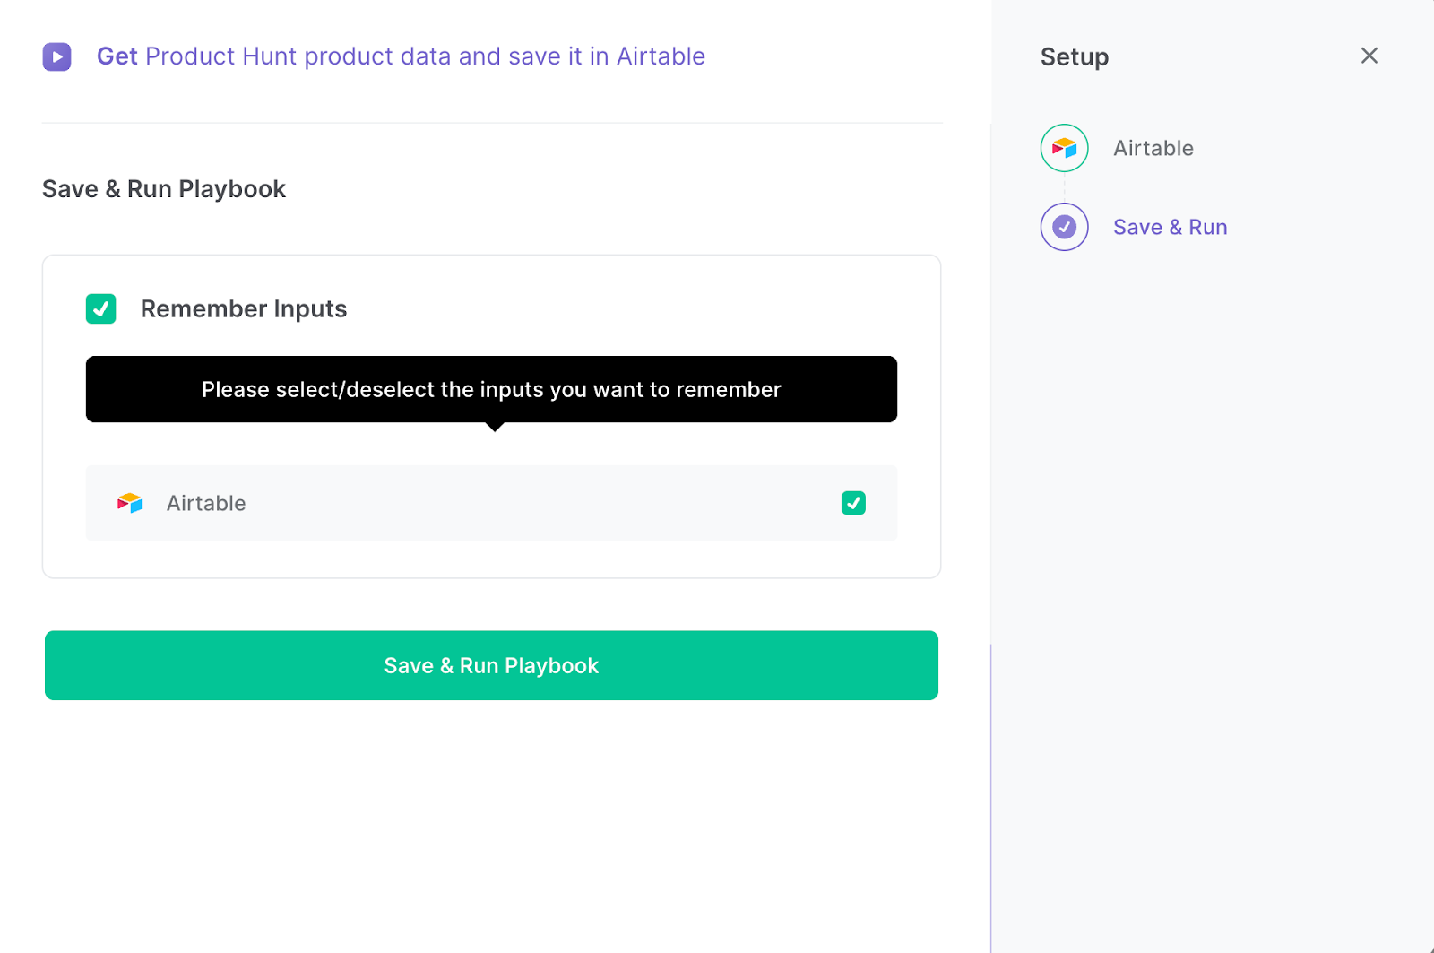Click the tooltip 'Please select/deselect the inputs' message
The image size is (1434, 953).
click(x=491, y=389)
